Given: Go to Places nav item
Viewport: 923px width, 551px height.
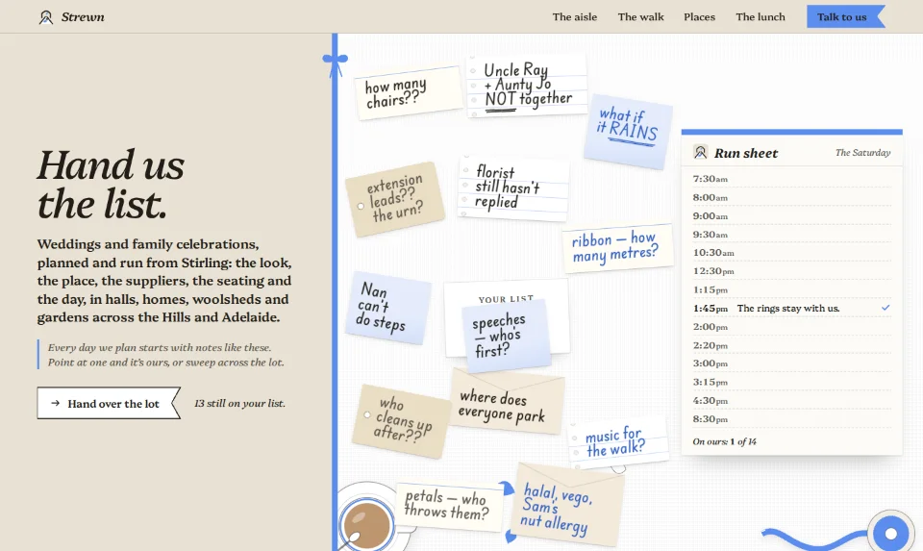Looking at the screenshot, I should point(699,17).
